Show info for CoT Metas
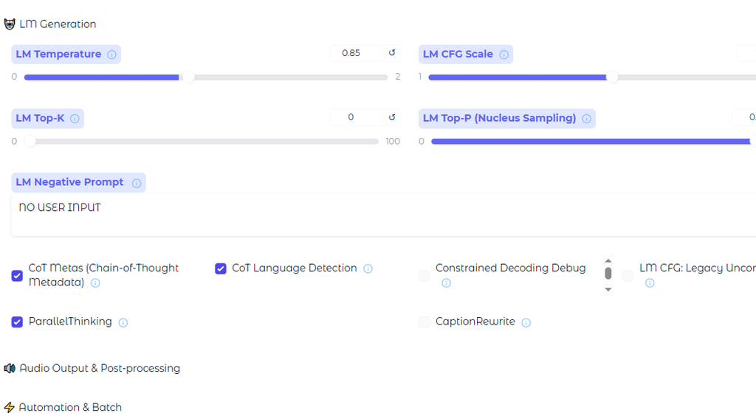756x413 pixels. click(x=95, y=283)
